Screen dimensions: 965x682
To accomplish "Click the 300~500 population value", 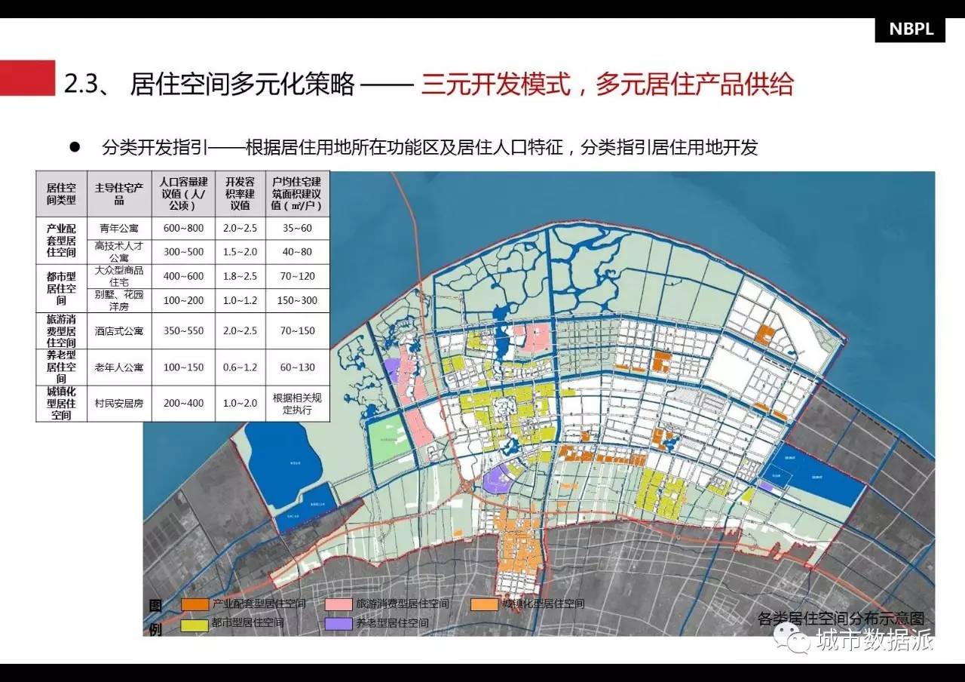I will 183,251.
